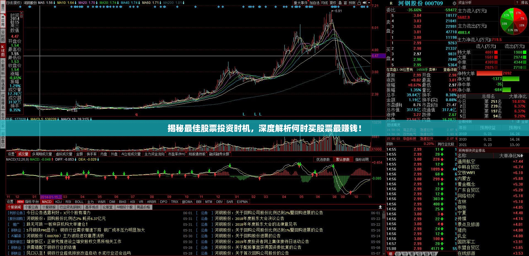The width and height of the screenshot is (529, 256).
Task: Select 多周期成交量 tab
Action: pyautogui.click(x=42, y=154)
